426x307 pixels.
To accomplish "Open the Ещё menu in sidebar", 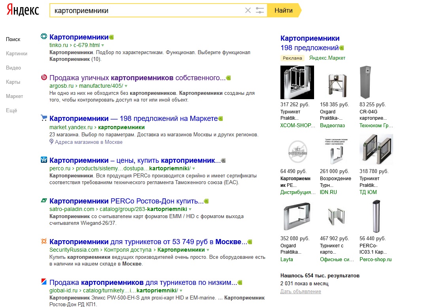I will coord(11,110).
